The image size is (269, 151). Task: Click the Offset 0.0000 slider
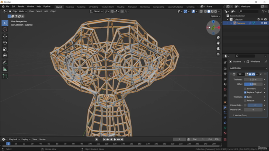point(253,84)
